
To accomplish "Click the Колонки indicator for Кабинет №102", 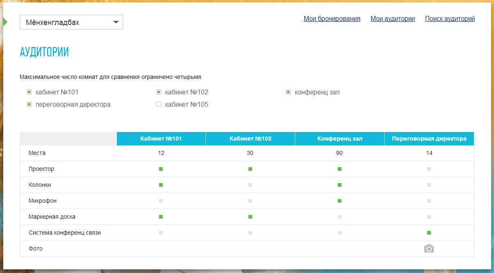I will pyautogui.click(x=250, y=185).
